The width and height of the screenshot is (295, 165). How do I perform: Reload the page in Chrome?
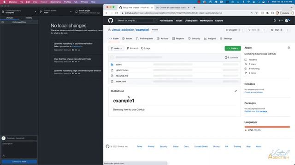[x=117, y=13]
